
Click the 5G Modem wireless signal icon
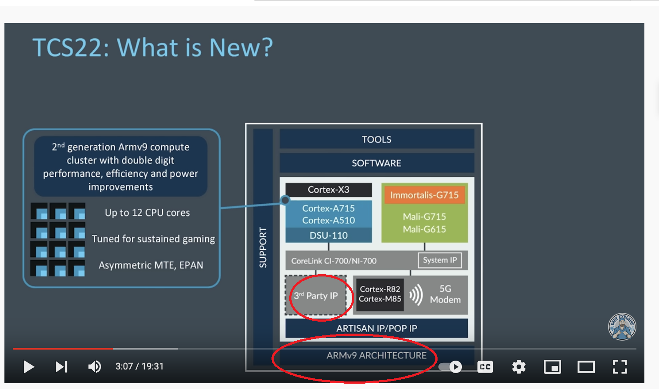416,295
